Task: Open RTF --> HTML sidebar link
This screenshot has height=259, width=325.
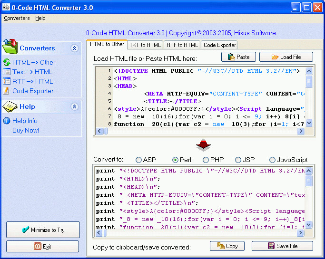Action: coord(32,81)
